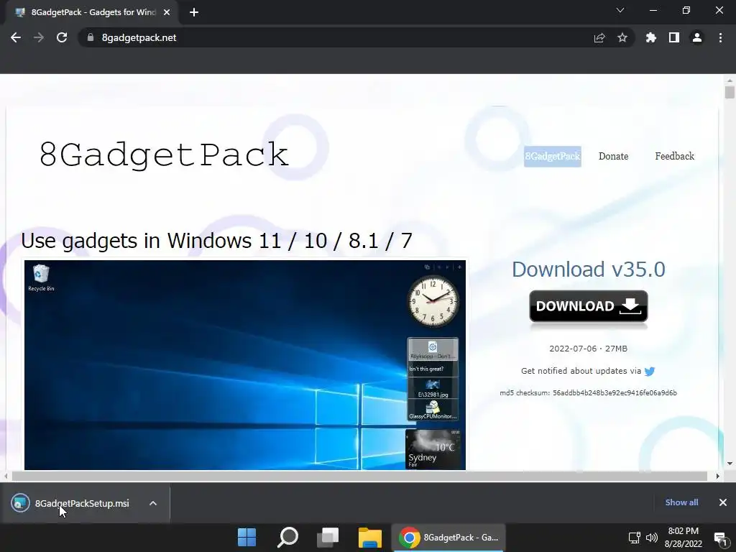
Task: Open the tab search dropdown
Action: (620, 10)
